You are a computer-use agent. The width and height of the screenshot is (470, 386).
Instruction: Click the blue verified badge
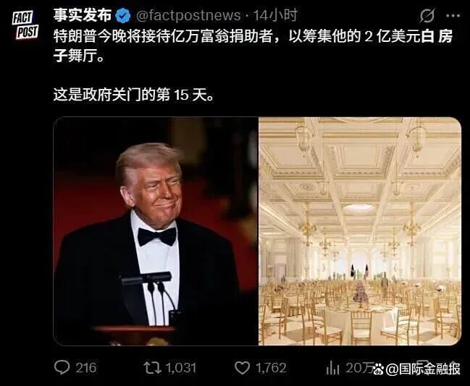click(123, 16)
